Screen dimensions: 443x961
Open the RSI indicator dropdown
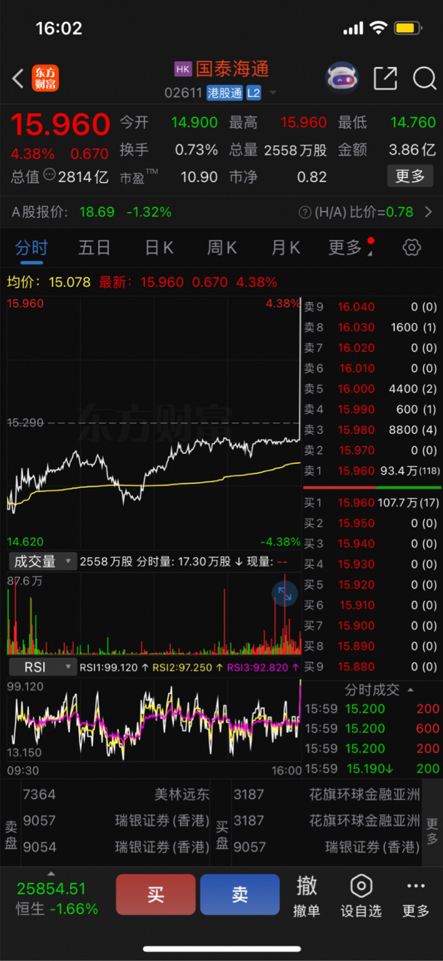tap(43, 667)
